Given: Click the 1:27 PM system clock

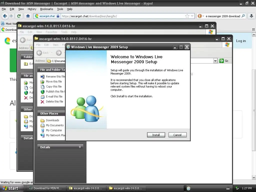Looking at the screenshot, I should pyautogui.click(x=247, y=188).
